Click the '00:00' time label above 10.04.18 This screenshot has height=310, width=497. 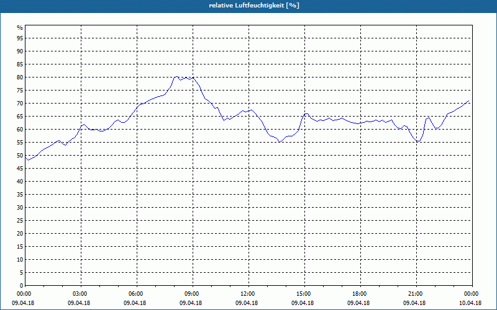pyautogui.click(x=472, y=294)
